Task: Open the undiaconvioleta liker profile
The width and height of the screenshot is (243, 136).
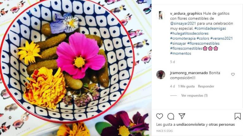Action: (x=190, y=124)
